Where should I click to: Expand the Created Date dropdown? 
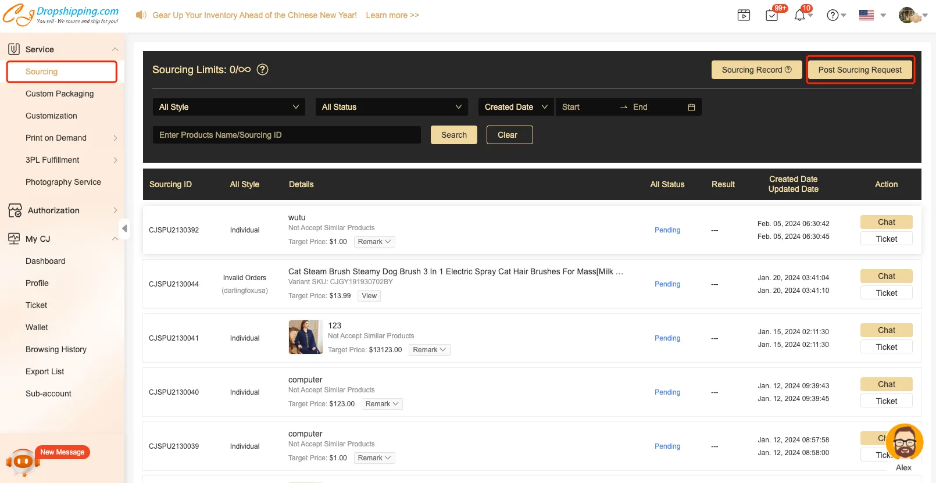coord(516,107)
